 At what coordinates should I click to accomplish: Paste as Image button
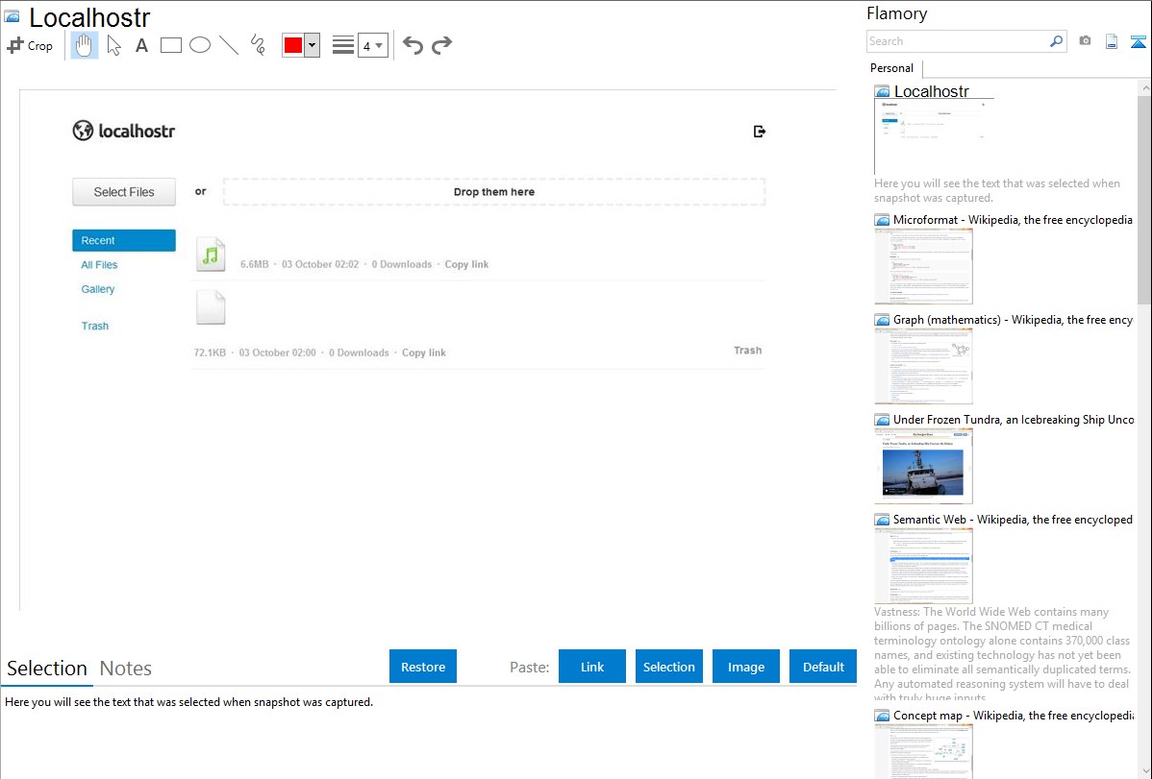(x=746, y=667)
